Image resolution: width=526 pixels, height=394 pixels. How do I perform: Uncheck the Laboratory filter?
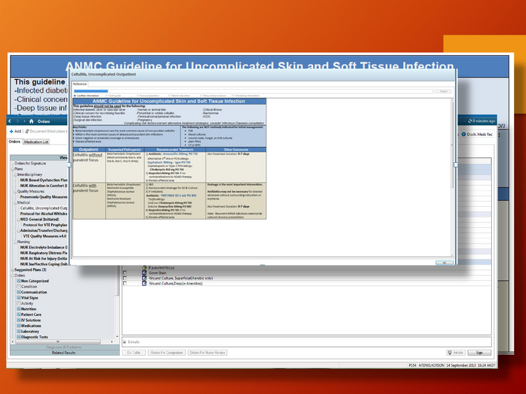pyautogui.click(x=19, y=332)
